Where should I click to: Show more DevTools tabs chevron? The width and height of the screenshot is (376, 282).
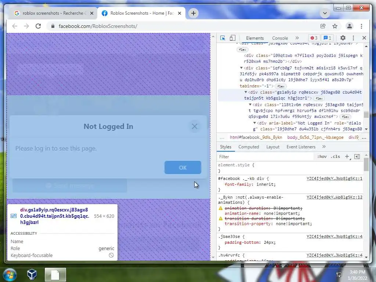(x=297, y=38)
